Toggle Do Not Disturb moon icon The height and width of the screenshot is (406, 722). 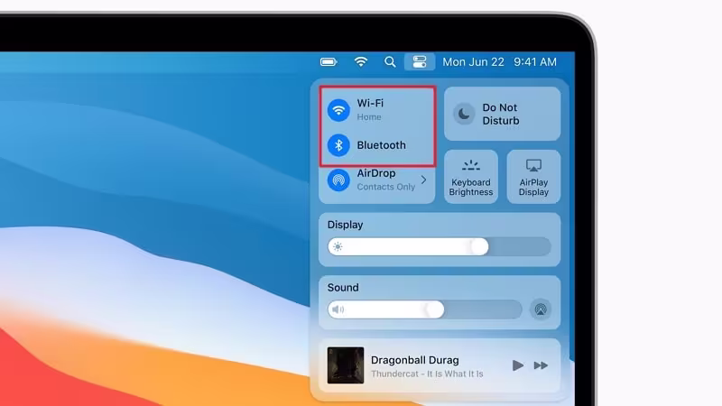[x=464, y=114]
